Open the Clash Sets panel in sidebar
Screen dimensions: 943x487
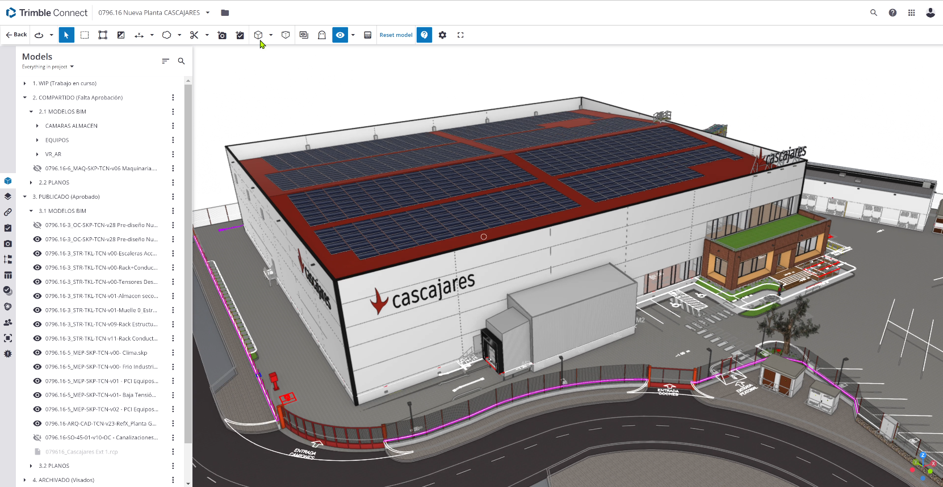(8, 307)
